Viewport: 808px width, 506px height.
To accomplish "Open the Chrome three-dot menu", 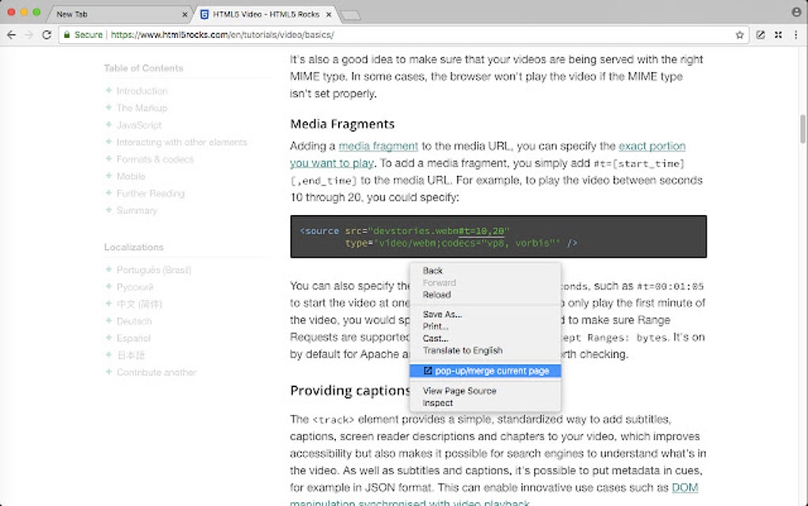I will (x=795, y=35).
